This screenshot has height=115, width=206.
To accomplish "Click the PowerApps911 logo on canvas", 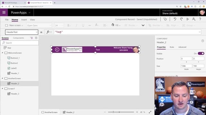I will [72, 50].
